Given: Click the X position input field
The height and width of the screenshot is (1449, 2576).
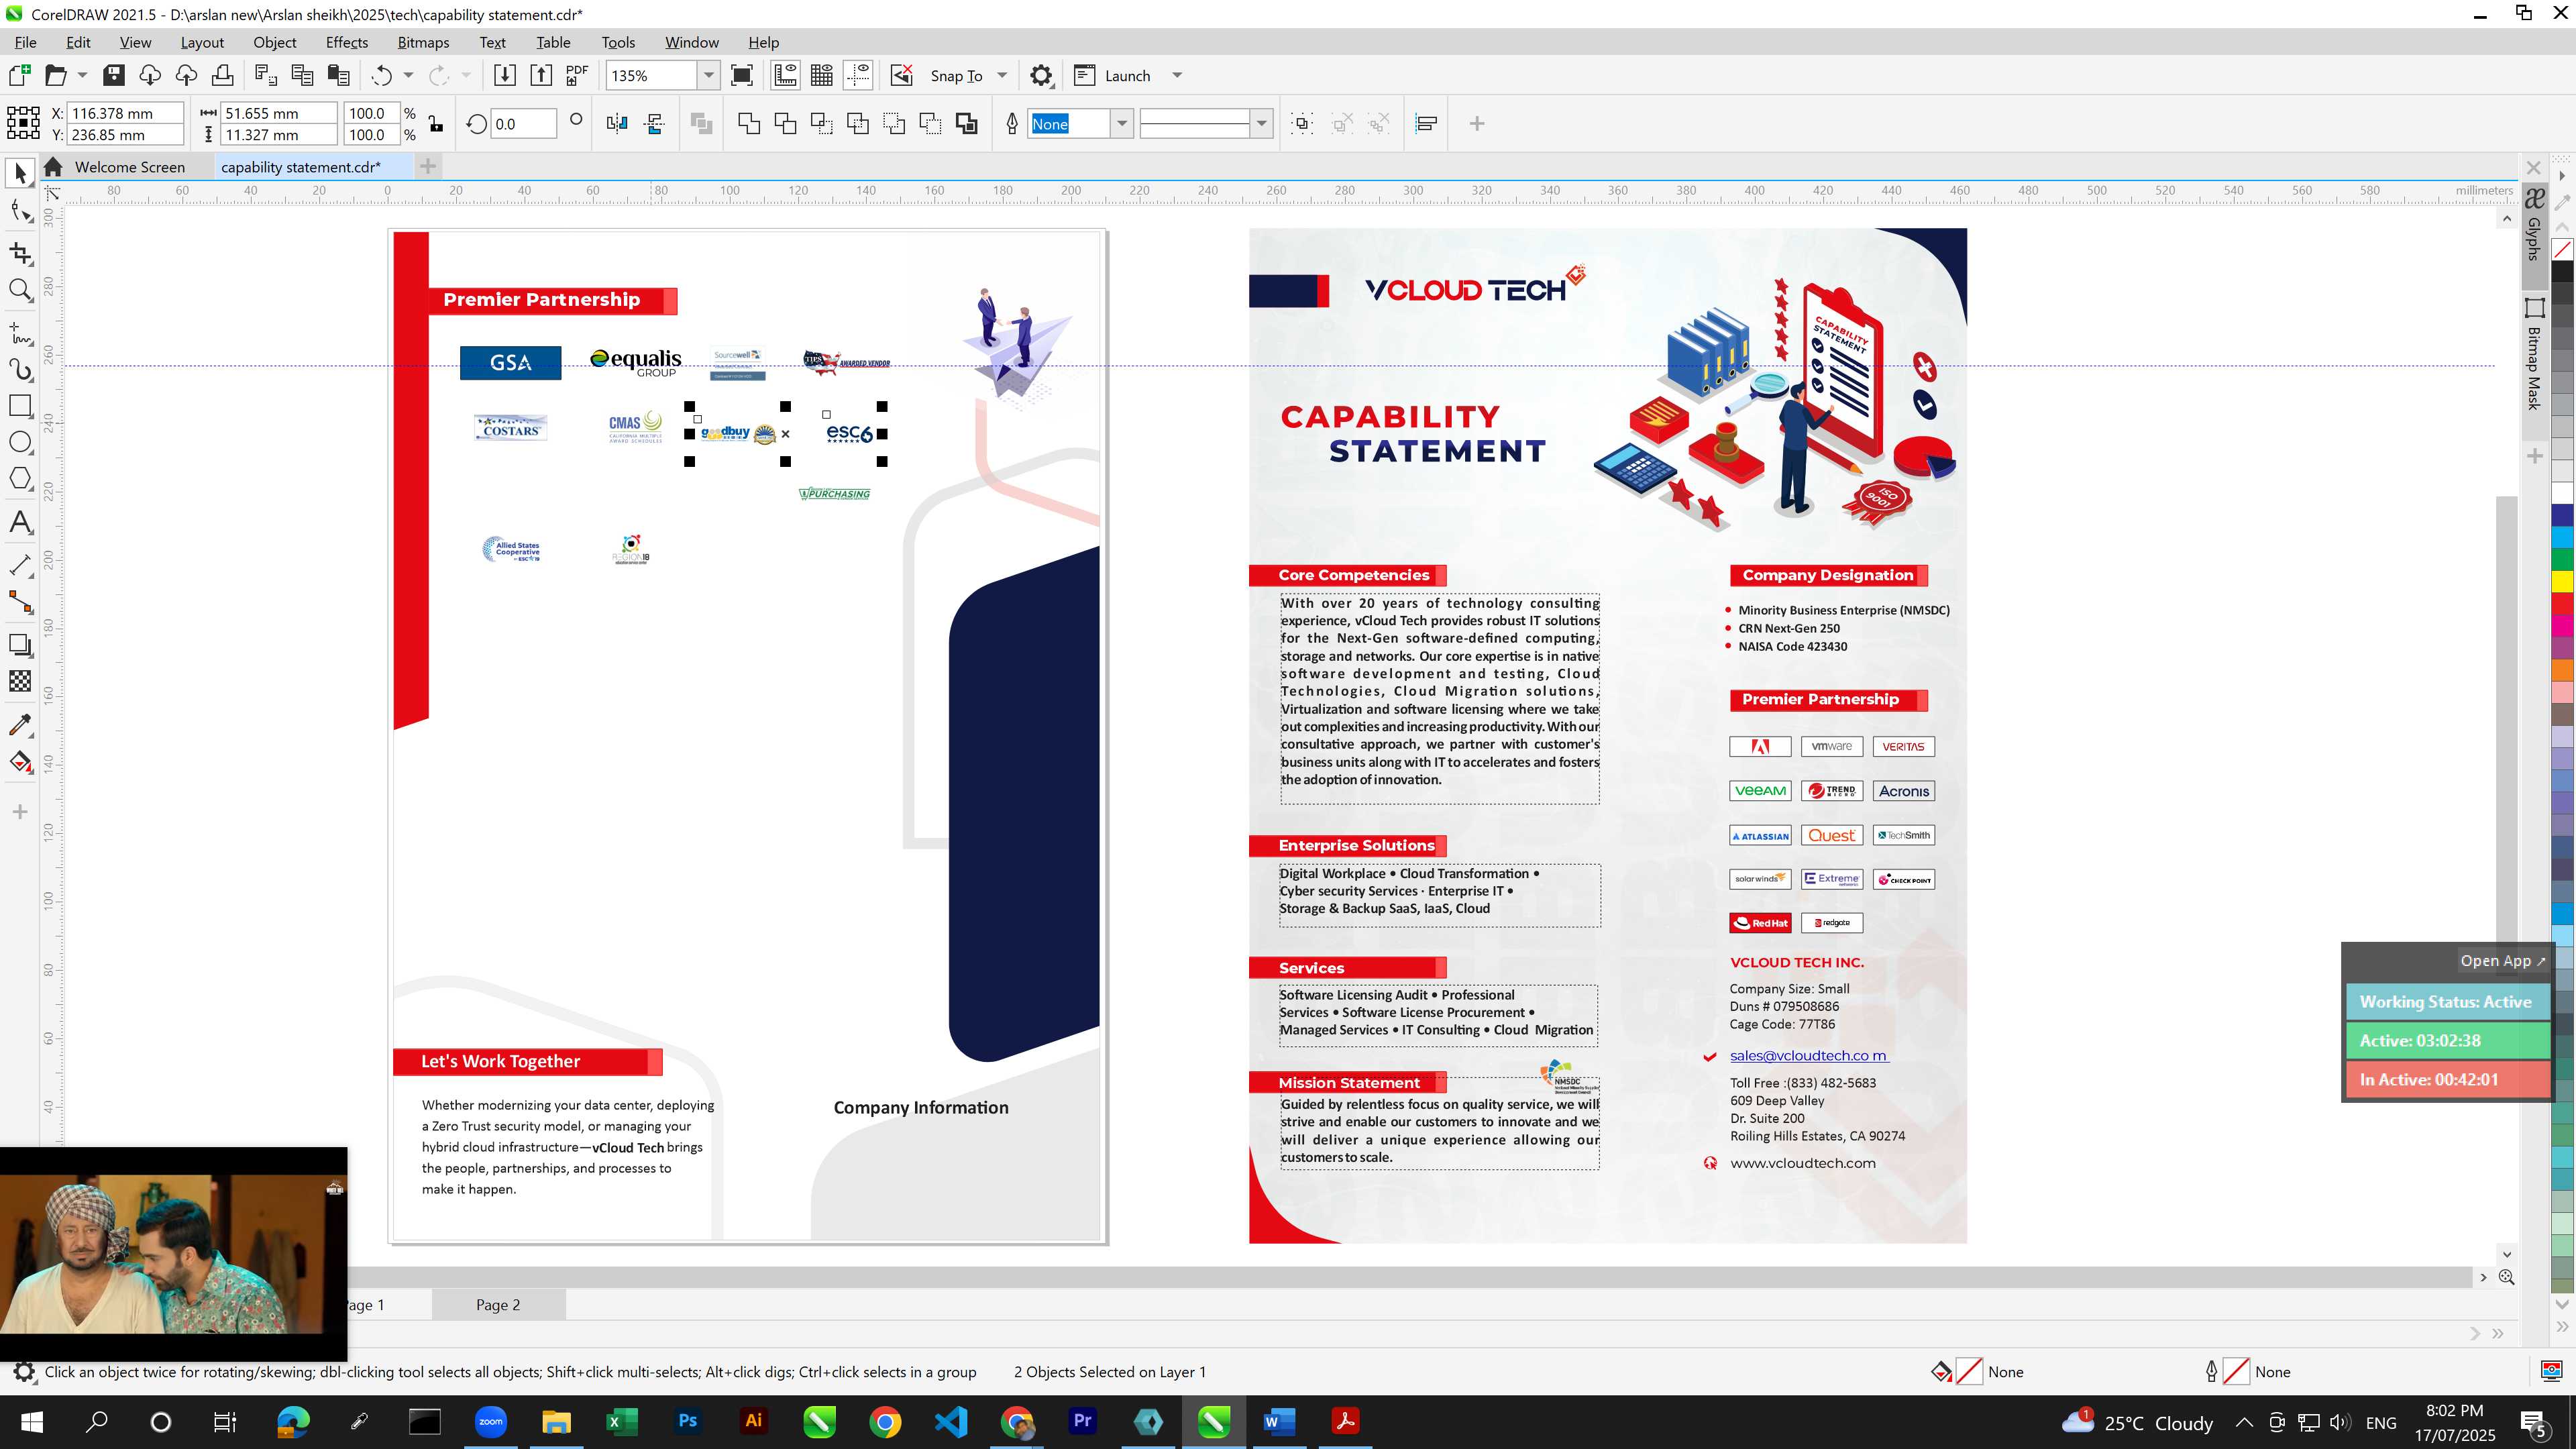Looking at the screenshot, I should (x=126, y=113).
